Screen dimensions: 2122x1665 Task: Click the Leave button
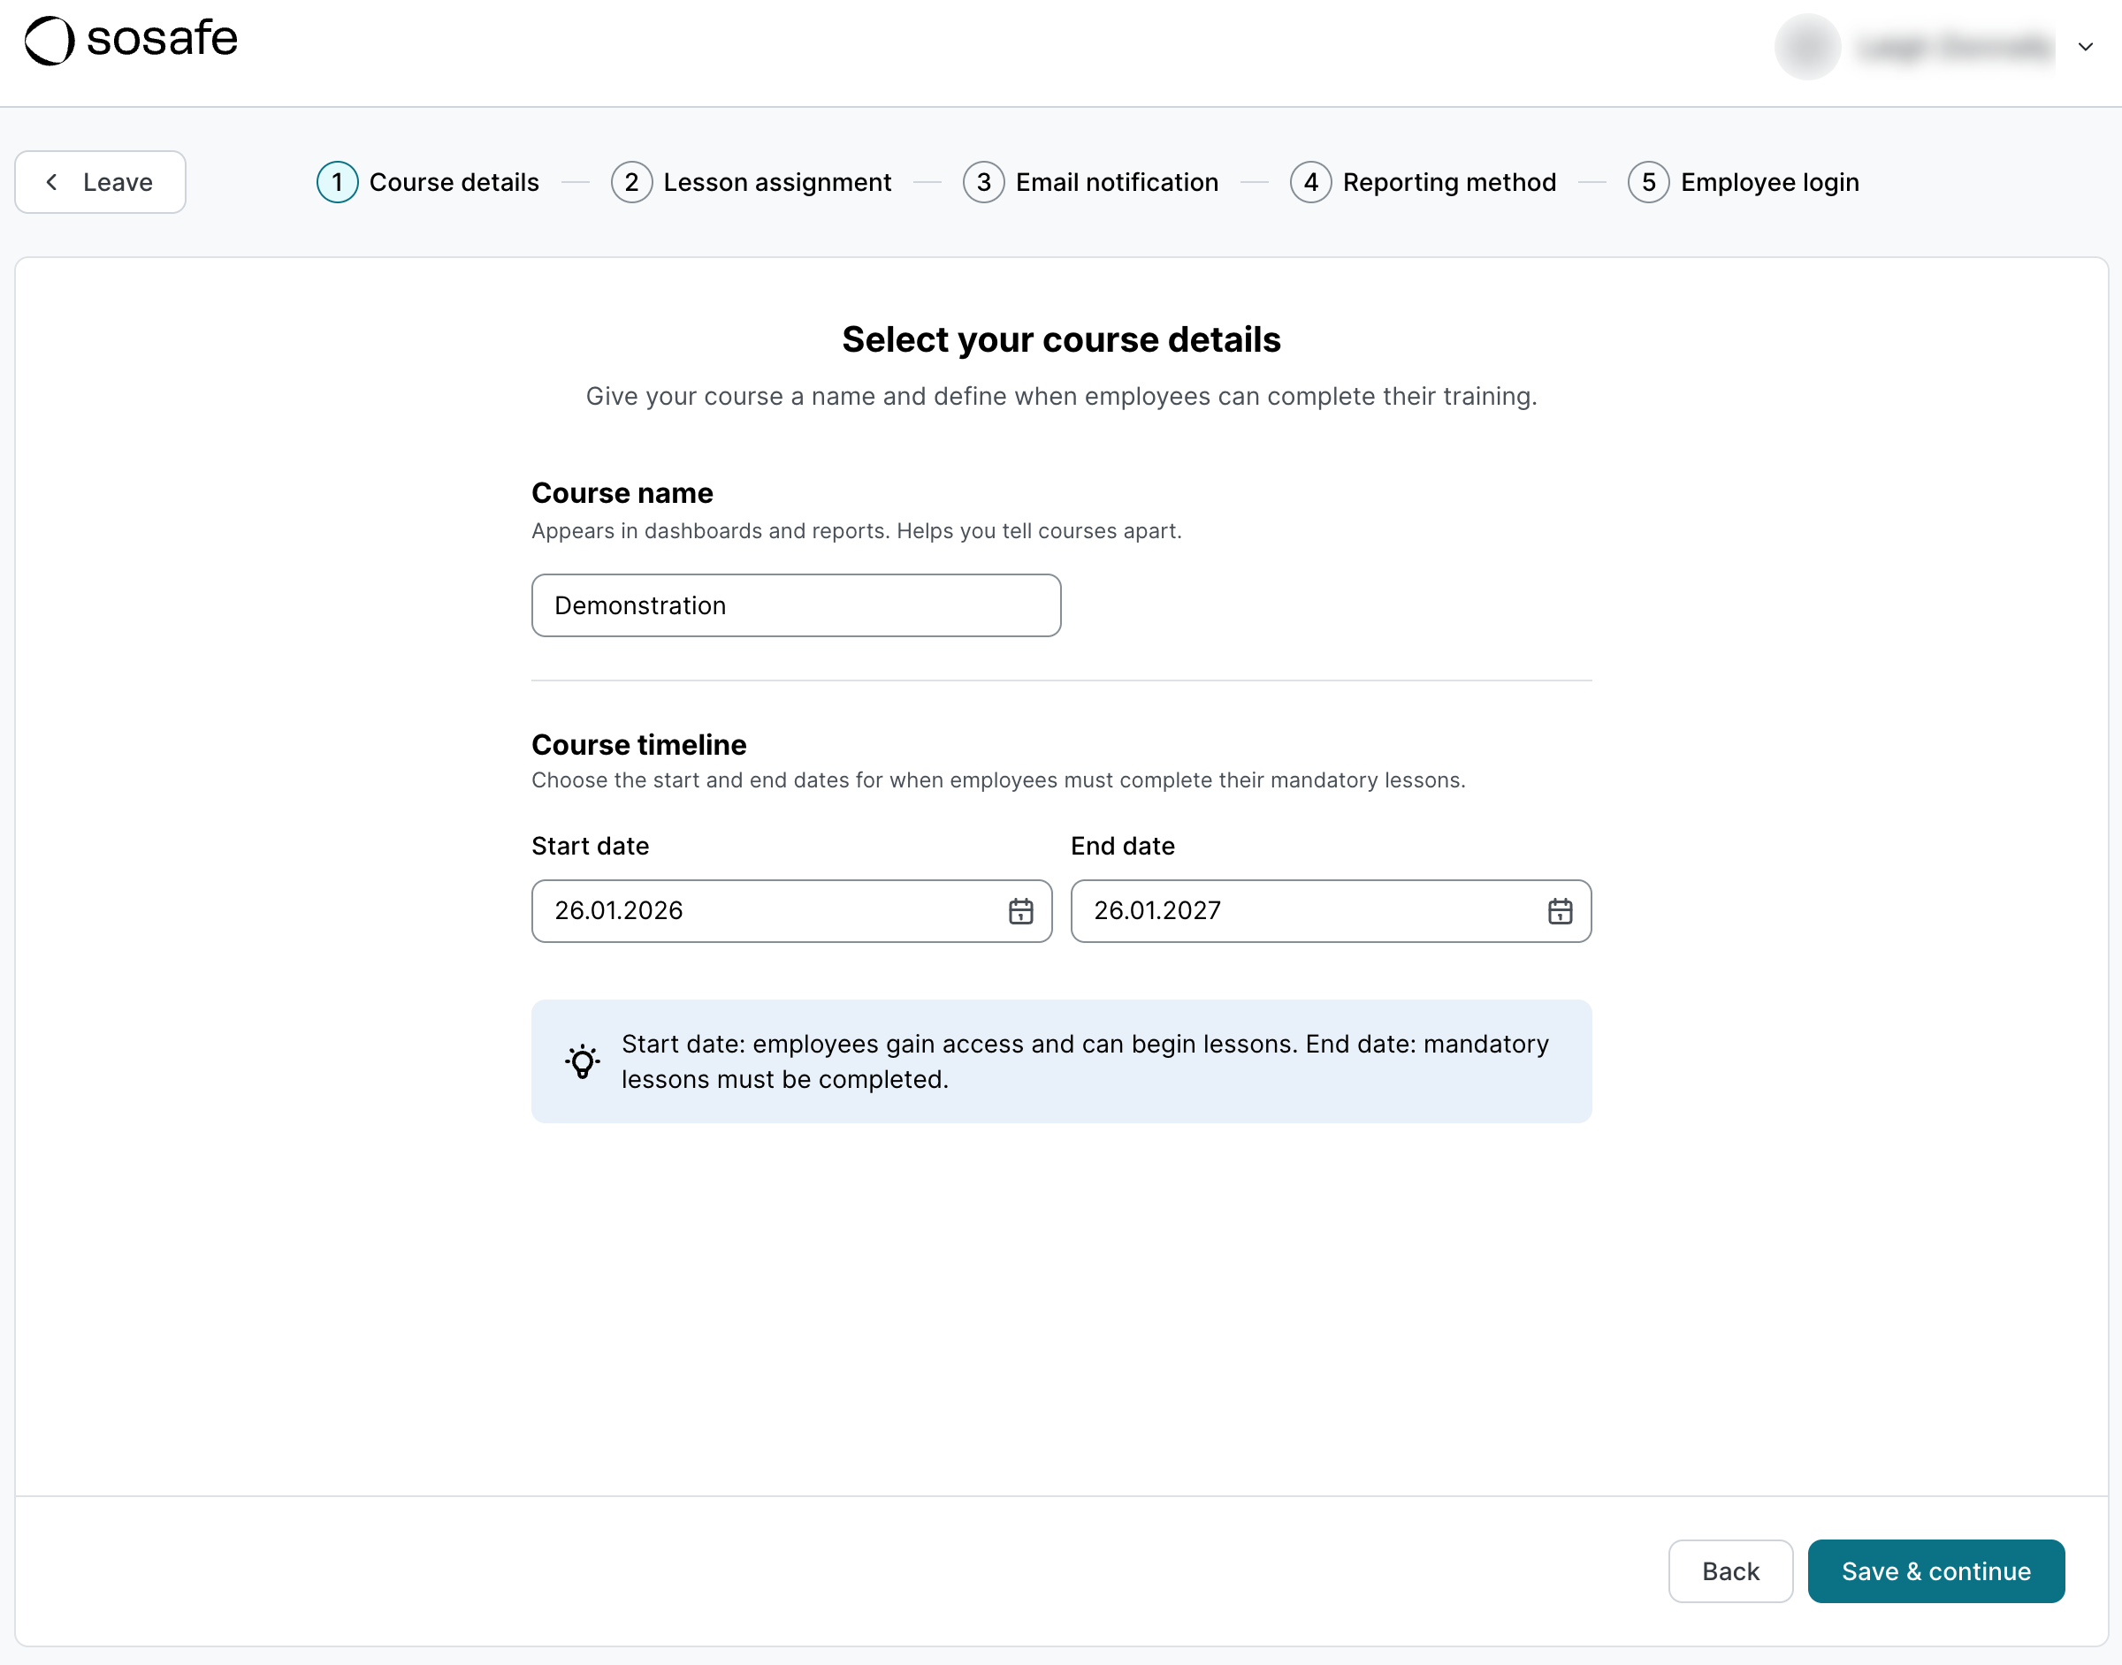point(99,182)
